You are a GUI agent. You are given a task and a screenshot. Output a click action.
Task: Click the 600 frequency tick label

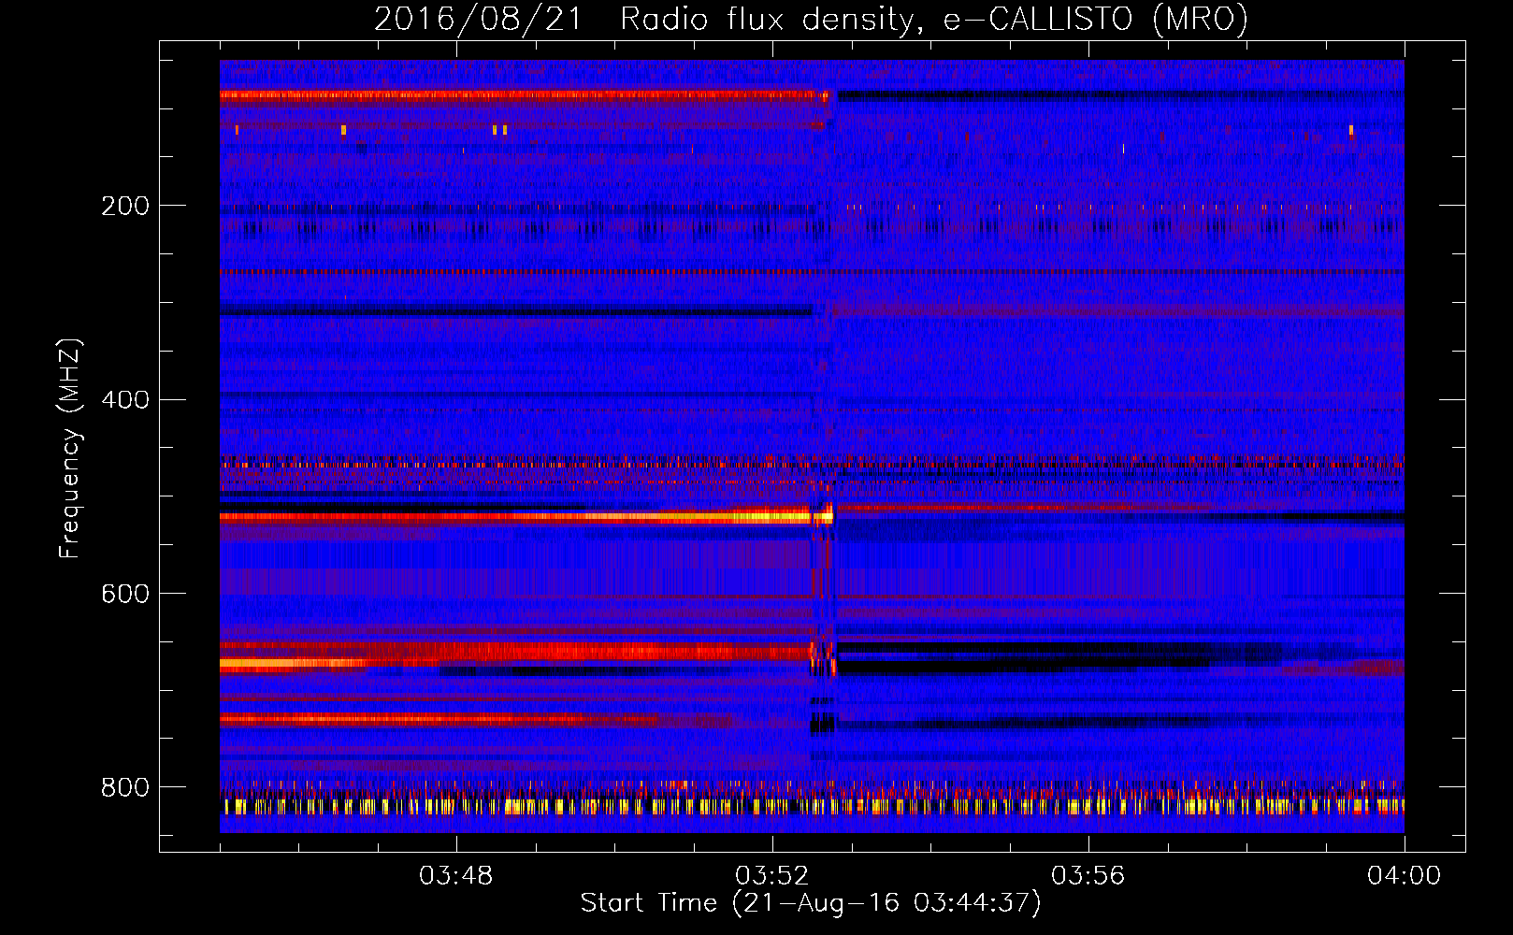(125, 594)
